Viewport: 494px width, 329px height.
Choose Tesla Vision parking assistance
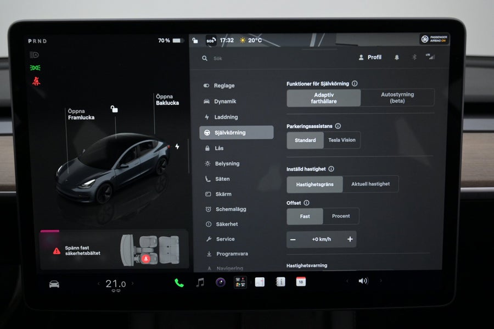click(x=342, y=140)
